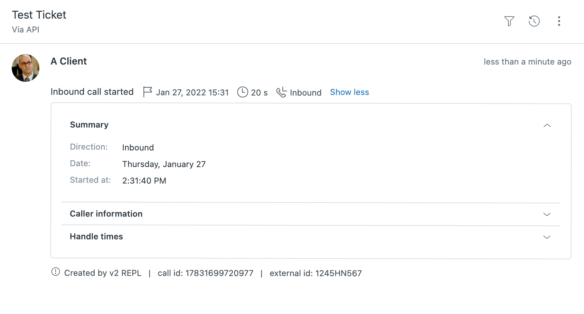The width and height of the screenshot is (584, 314).
Task: Click the call id 17831699720977 text
Action: (x=206, y=273)
